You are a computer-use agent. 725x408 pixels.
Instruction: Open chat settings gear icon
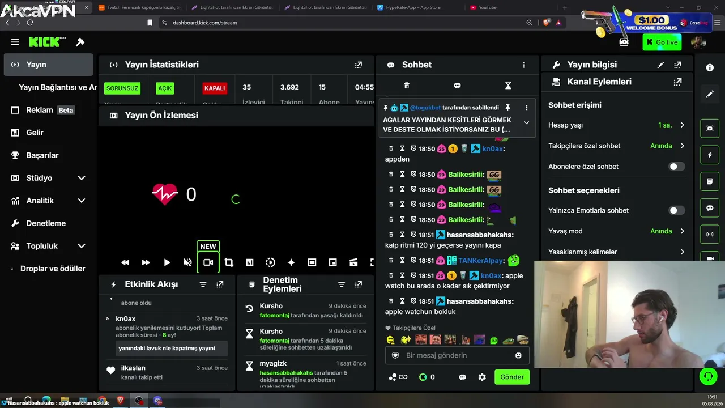point(482,377)
